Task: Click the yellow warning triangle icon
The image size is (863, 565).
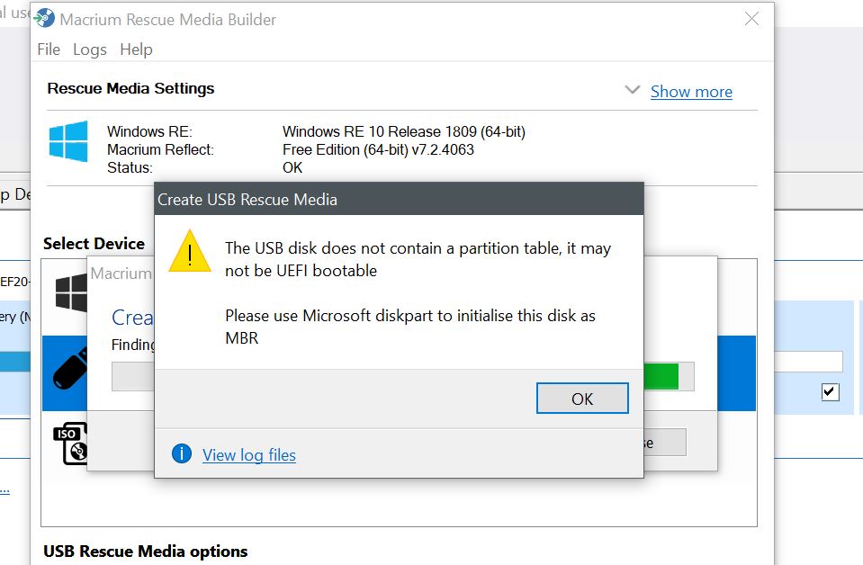Action: click(190, 251)
